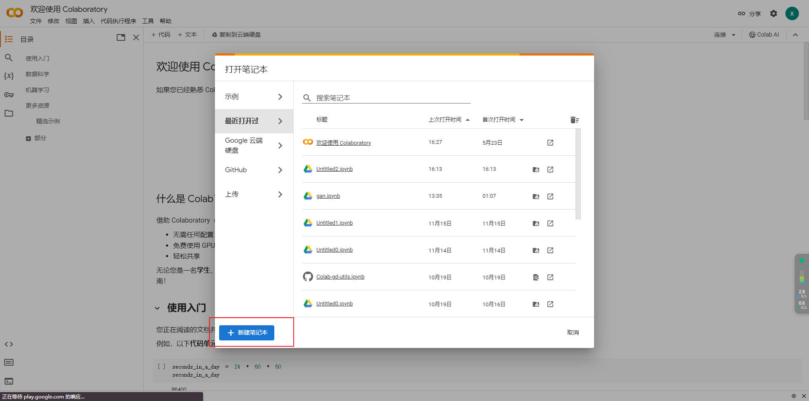Show Untitled1.ipynb in Drive icon
The width and height of the screenshot is (809, 401).
pos(536,223)
